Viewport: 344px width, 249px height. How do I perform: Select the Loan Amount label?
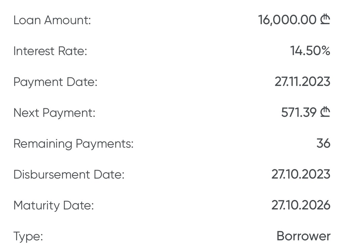pyautogui.click(x=52, y=20)
